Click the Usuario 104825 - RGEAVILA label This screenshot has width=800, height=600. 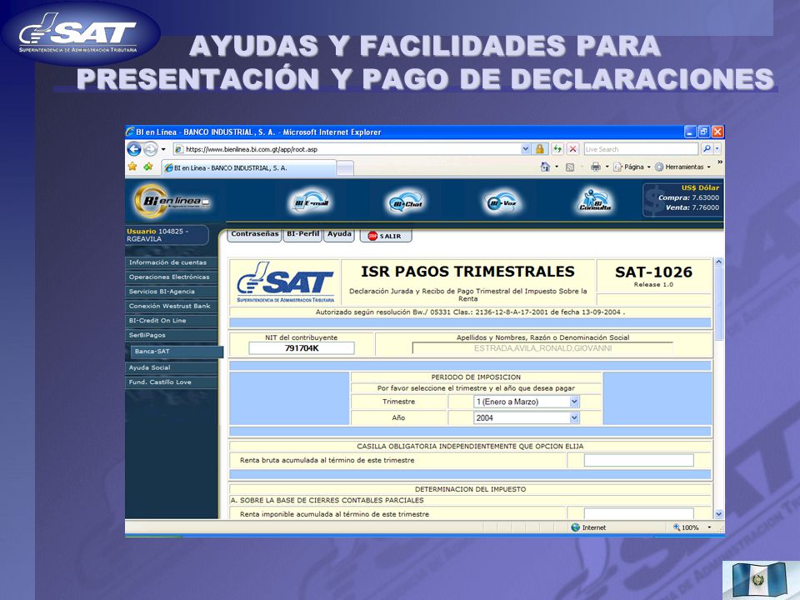(157, 235)
